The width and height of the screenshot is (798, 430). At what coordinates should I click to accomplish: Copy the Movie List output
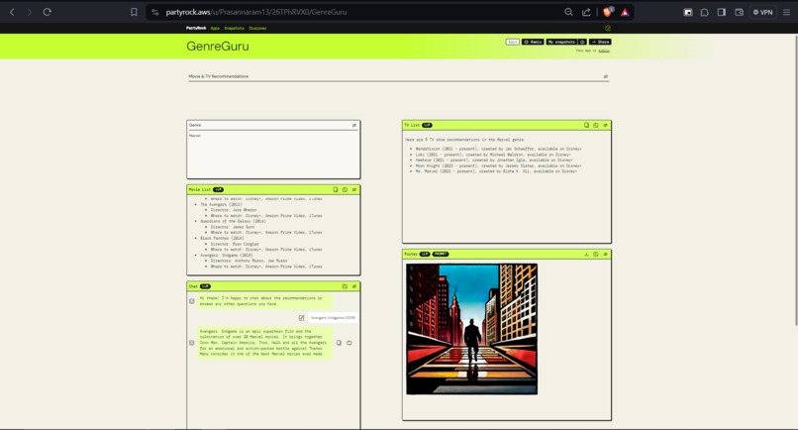coord(336,189)
